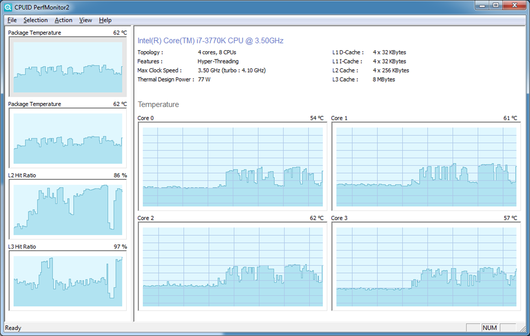Click the 'Temperature' section heading
This screenshot has width=530, height=336.
pos(158,105)
